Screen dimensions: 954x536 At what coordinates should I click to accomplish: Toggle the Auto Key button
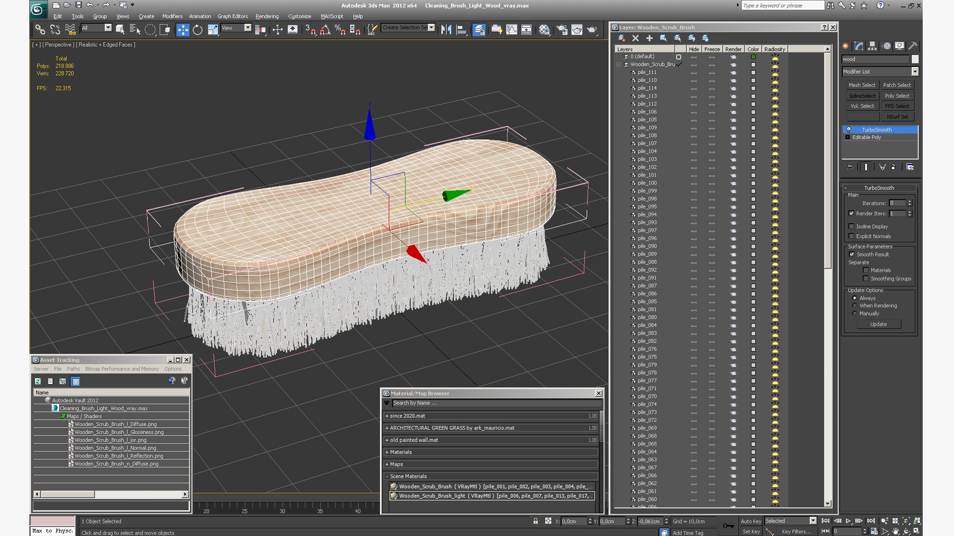click(750, 521)
